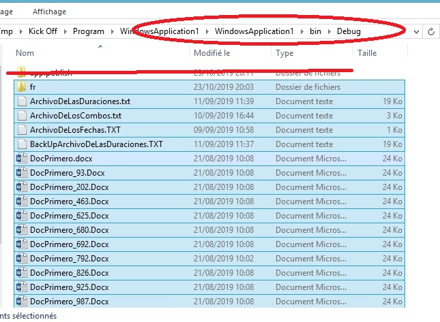
Task: Click date 09/09/2019 10:58 cell
Action: (x=224, y=130)
